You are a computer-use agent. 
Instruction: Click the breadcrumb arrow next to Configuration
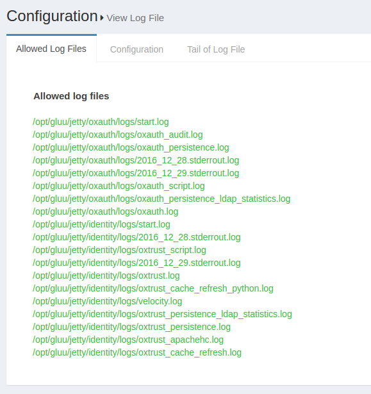tap(102, 18)
